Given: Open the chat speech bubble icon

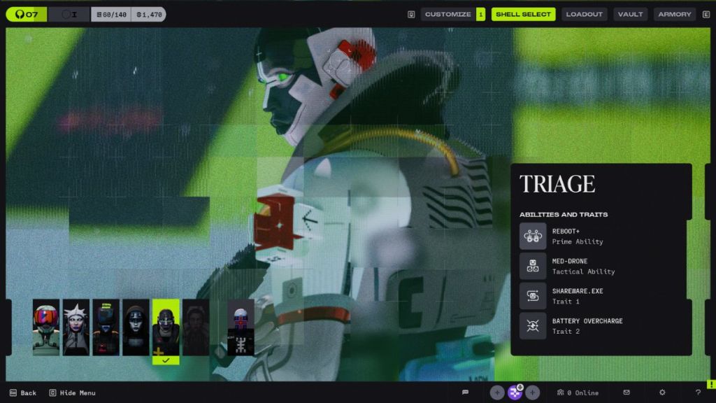Looking at the screenshot, I should point(465,393).
